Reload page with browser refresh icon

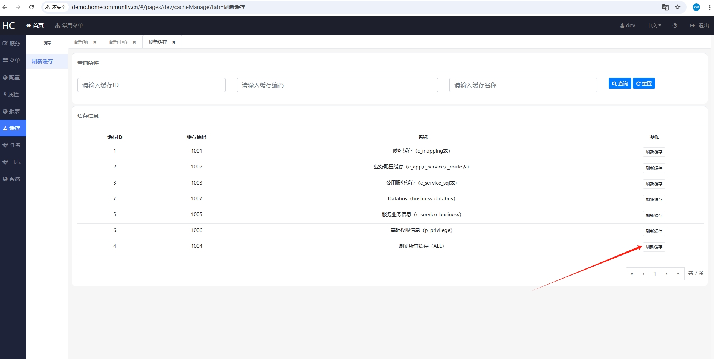click(32, 7)
